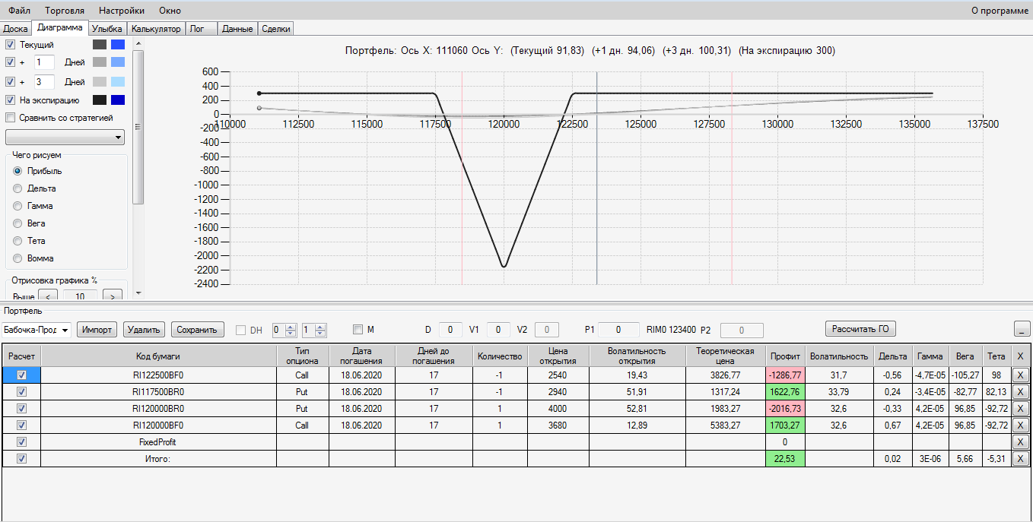The height and width of the screenshot is (522, 1033).
Task: Click the Сохранить button
Action: (198, 330)
